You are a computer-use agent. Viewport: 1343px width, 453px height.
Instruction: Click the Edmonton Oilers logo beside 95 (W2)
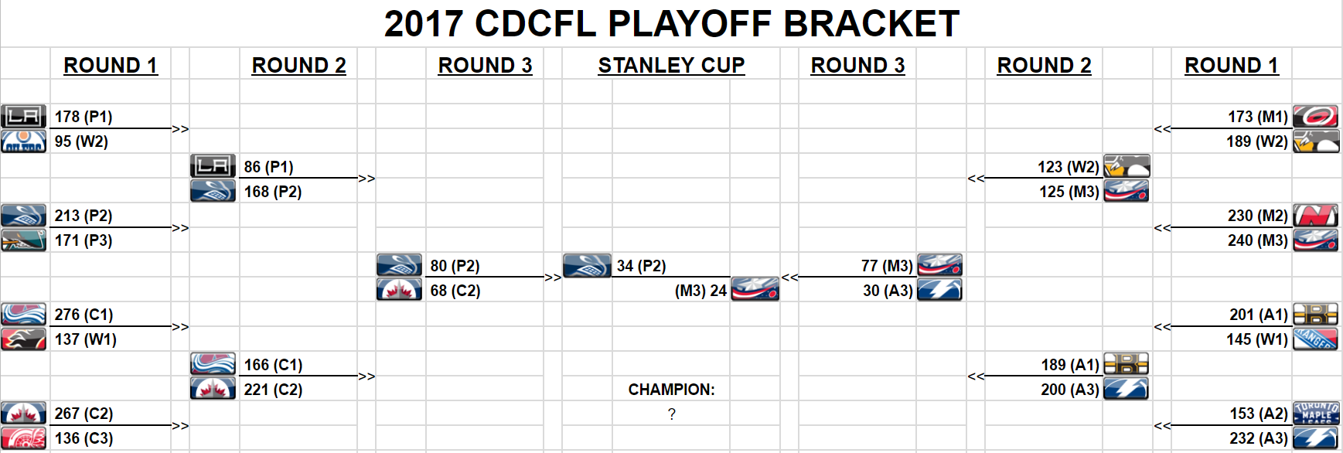tap(24, 141)
